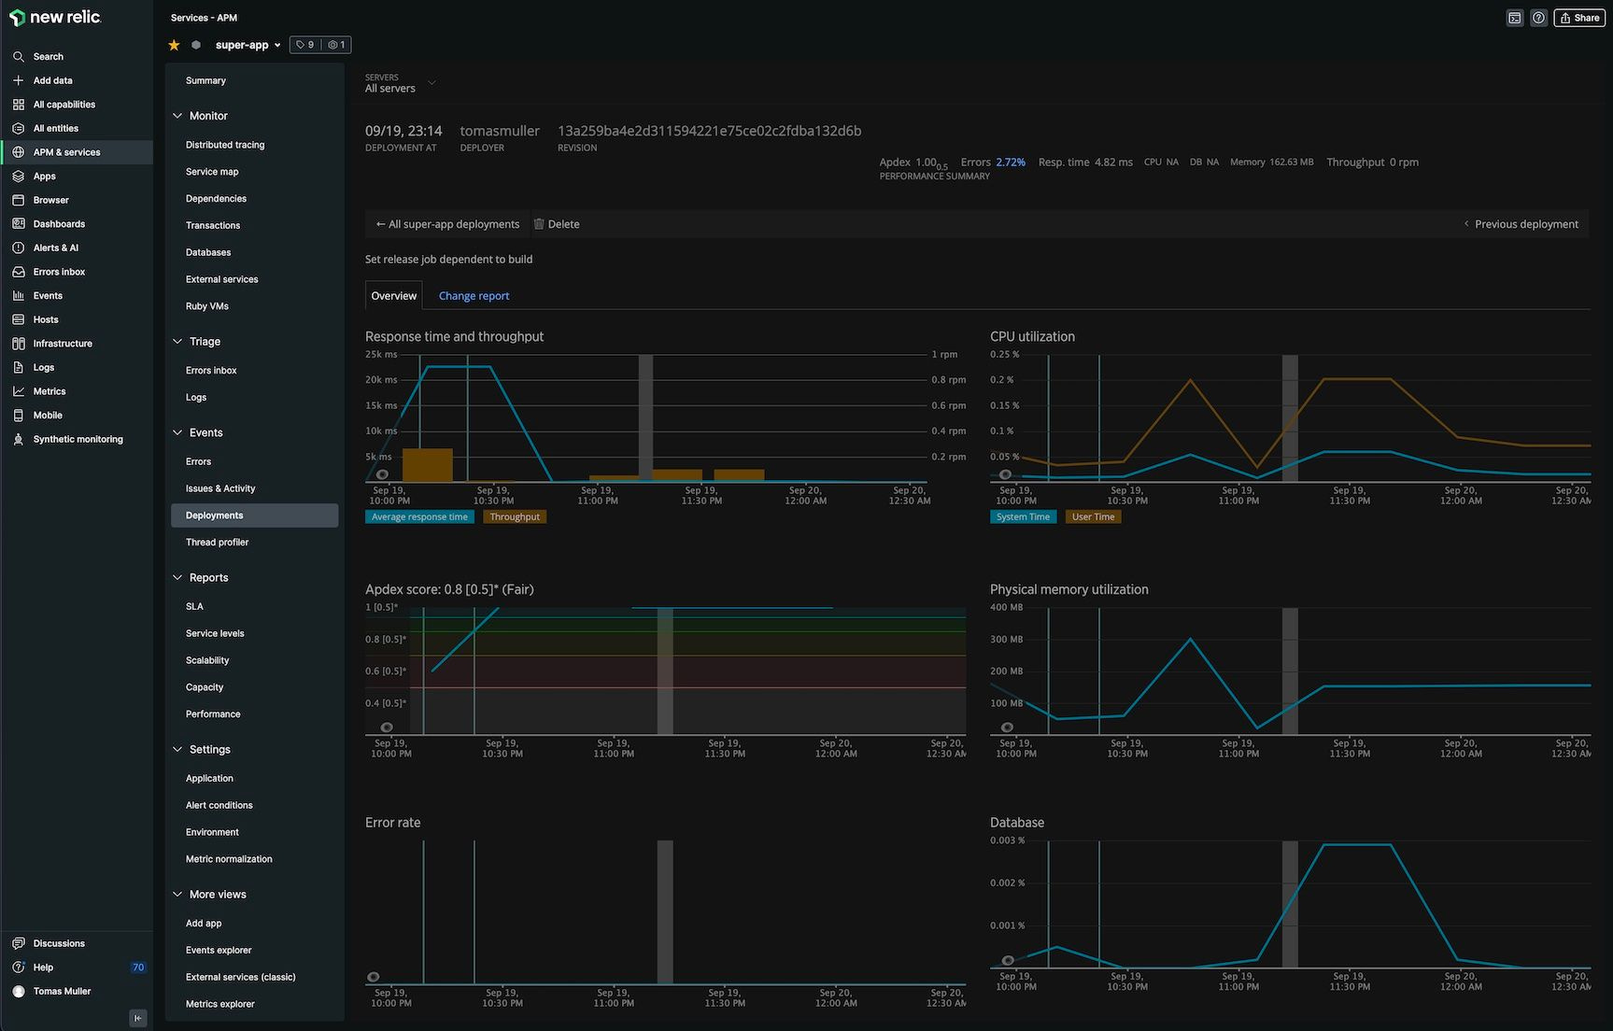Toggle User Time legend series
The height and width of the screenshot is (1031, 1613).
pyautogui.click(x=1093, y=516)
